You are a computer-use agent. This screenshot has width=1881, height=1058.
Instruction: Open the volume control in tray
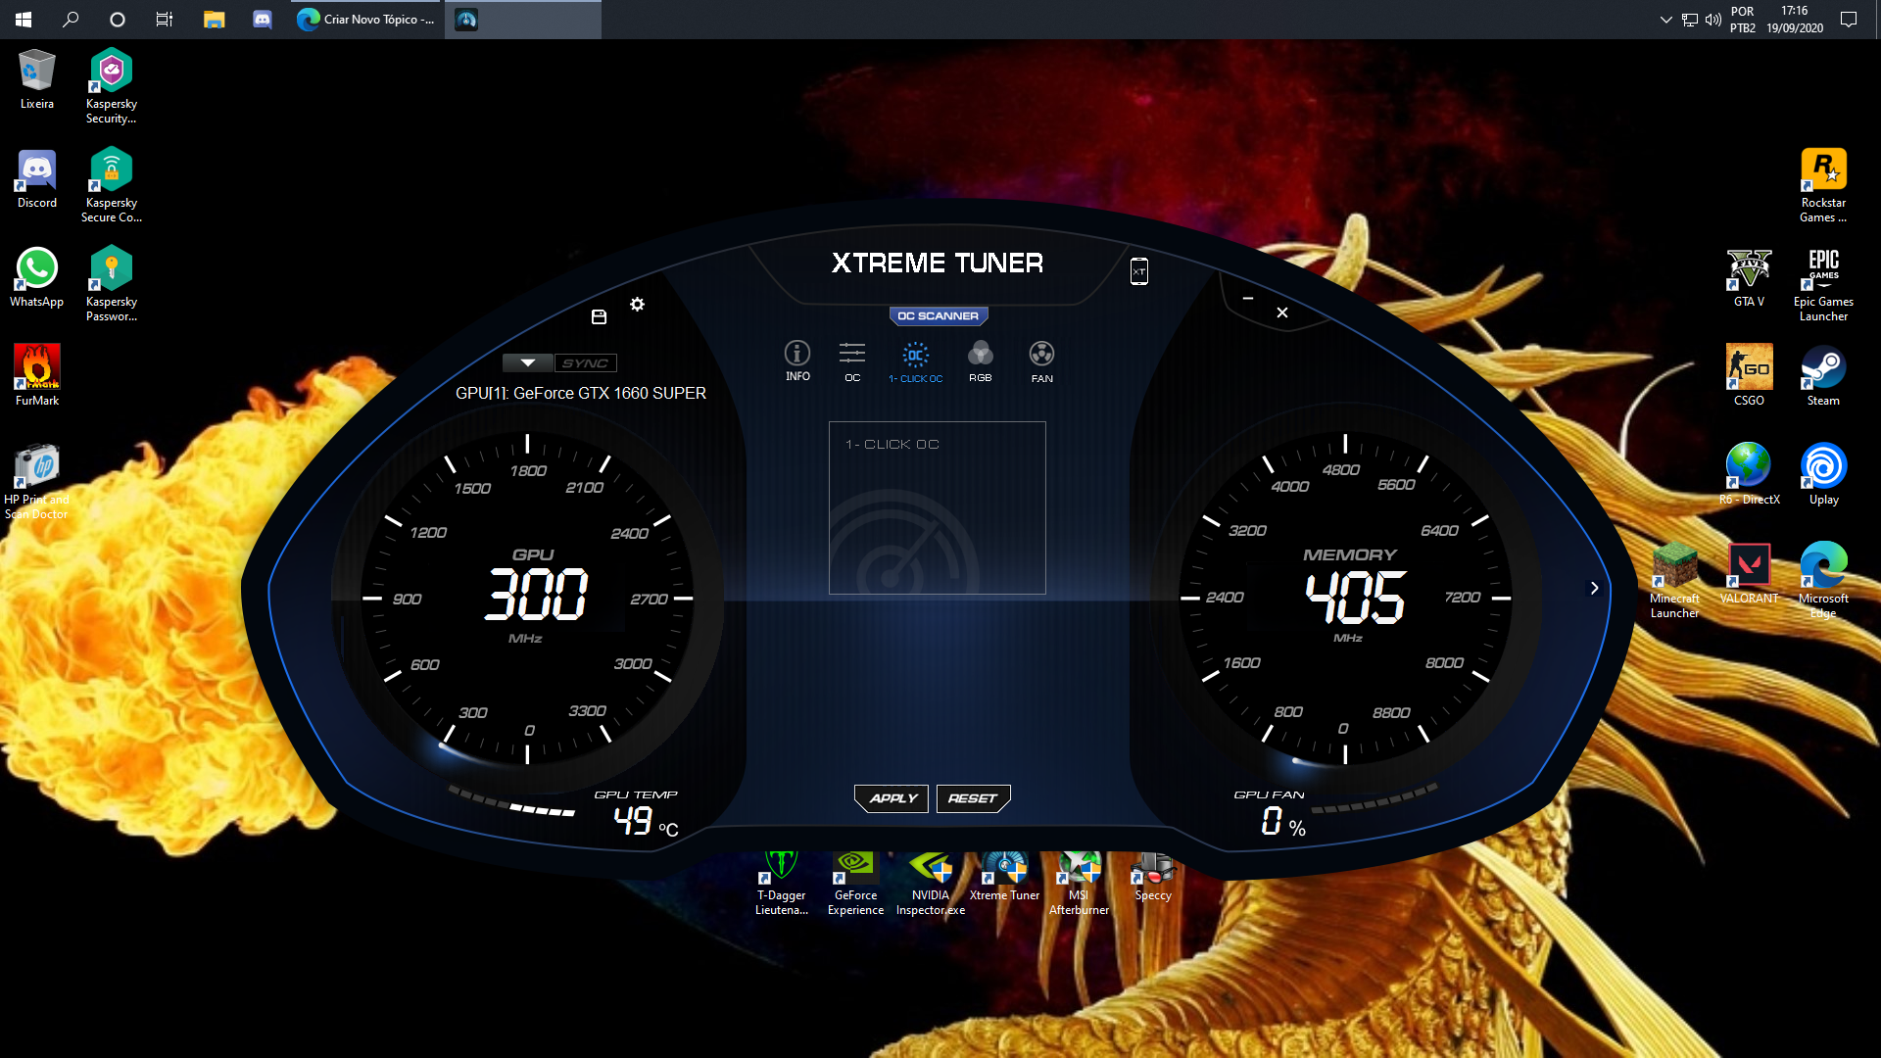pyautogui.click(x=1712, y=20)
